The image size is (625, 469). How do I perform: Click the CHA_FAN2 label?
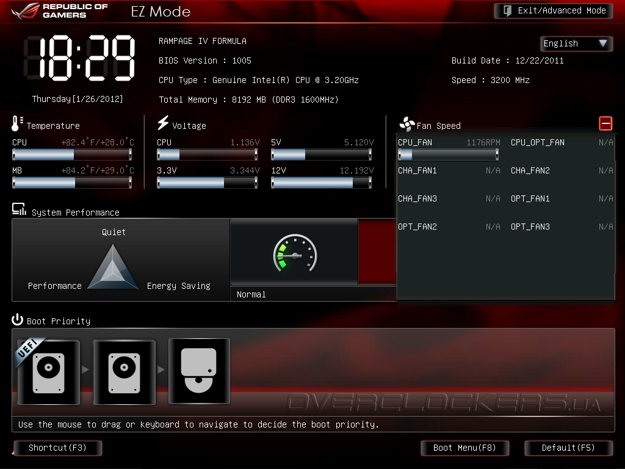click(x=530, y=171)
